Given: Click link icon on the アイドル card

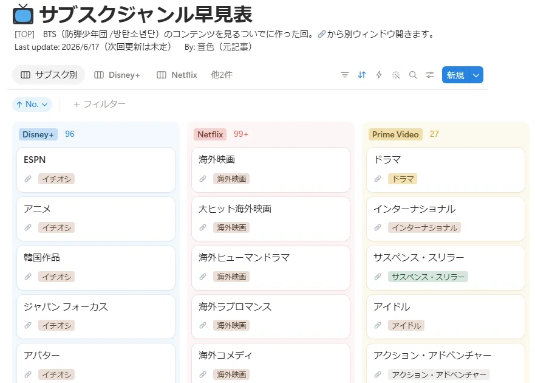Looking at the screenshot, I should coord(378,326).
